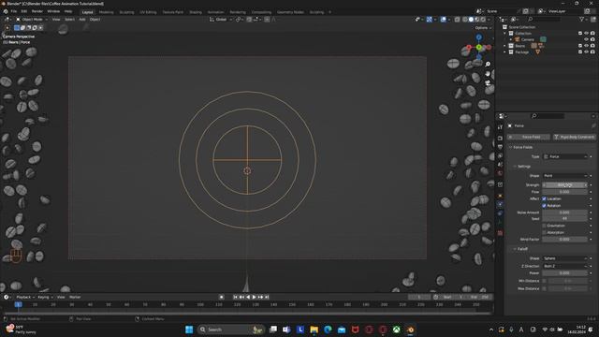Toggle auto keying record button
The height and width of the screenshot is (337, 599).
222,297
